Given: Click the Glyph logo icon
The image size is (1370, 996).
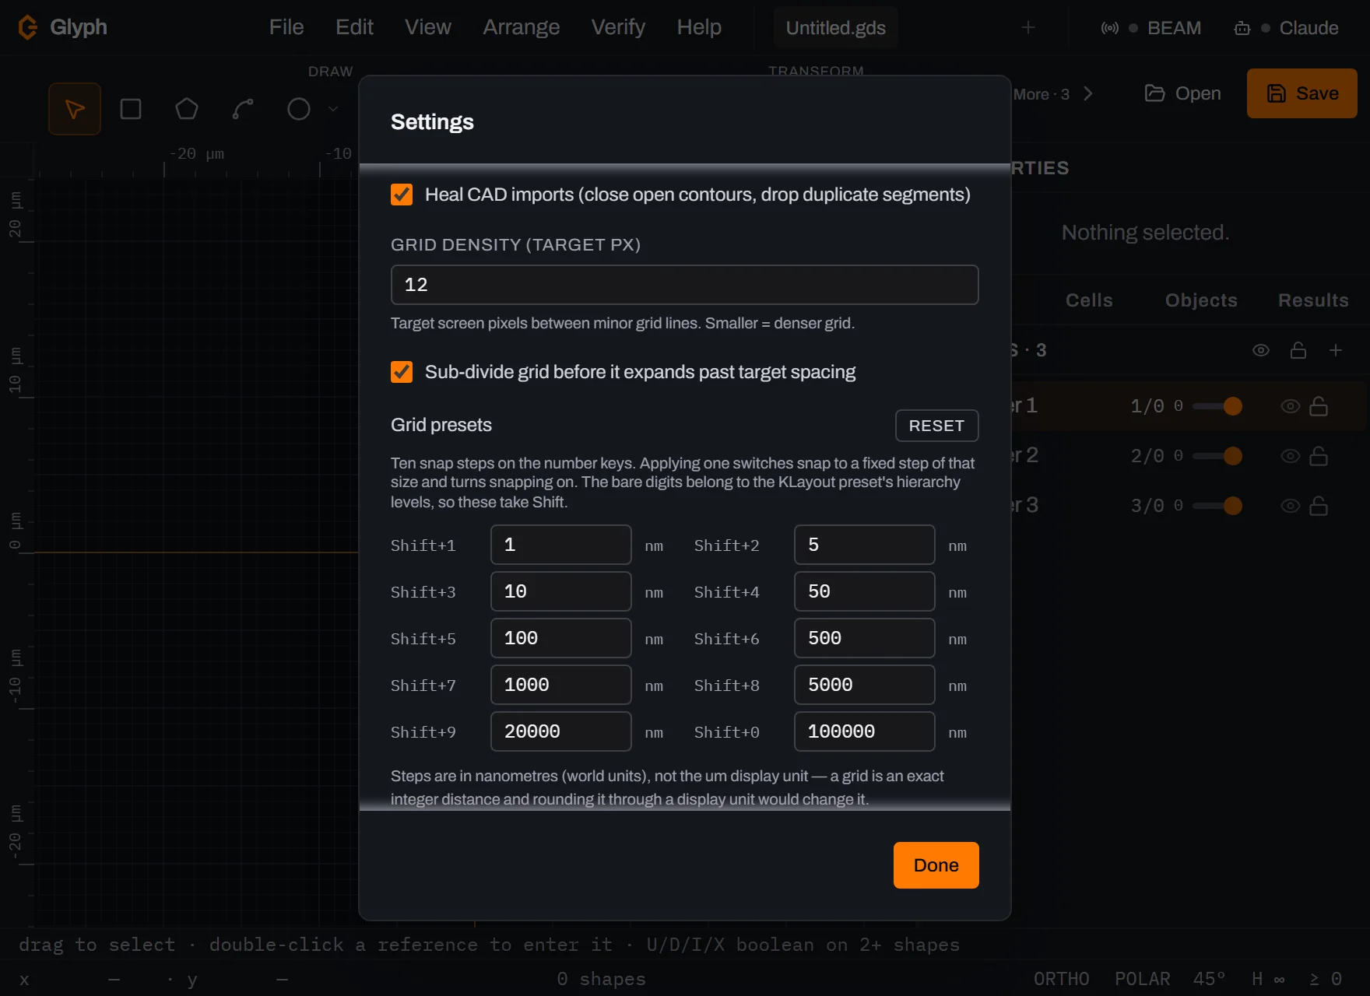Looking at the screenshot, I should [28, 27].
